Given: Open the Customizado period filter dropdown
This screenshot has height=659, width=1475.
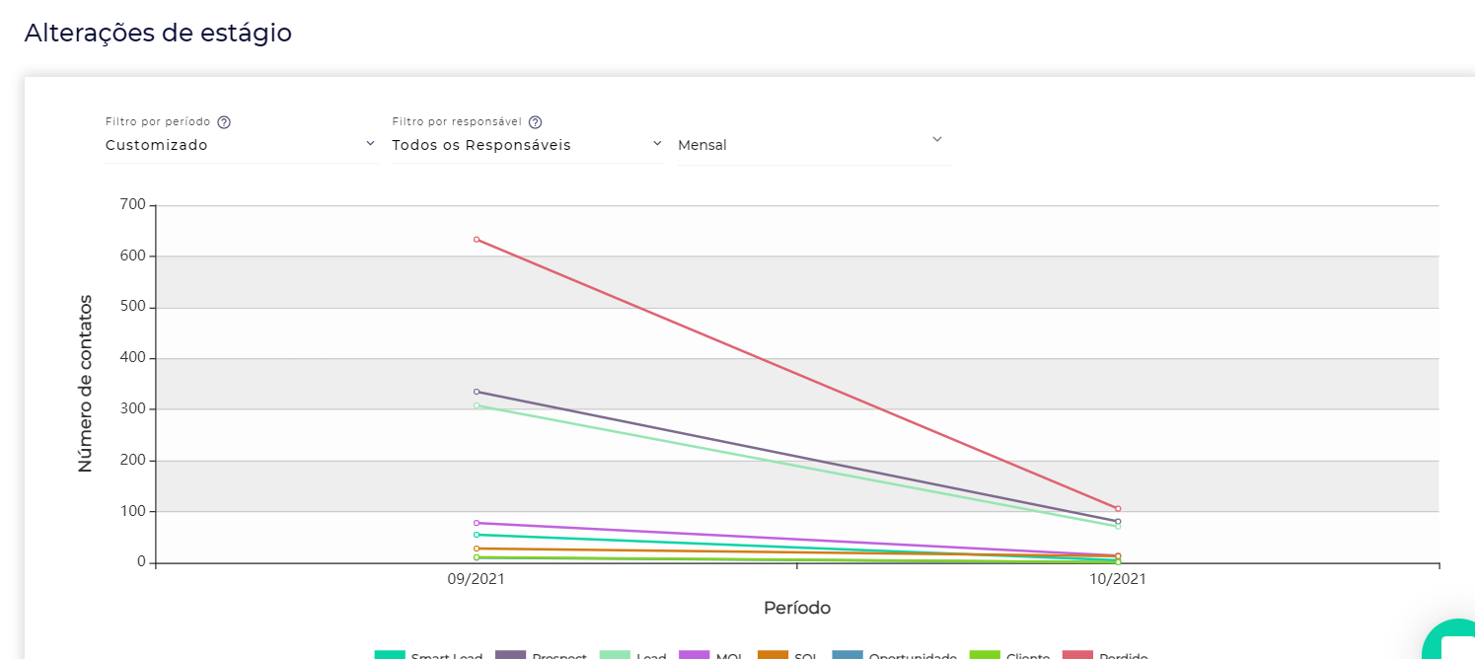Looking at the screenshot, I should pyautogui.click(x=241, y=145).
